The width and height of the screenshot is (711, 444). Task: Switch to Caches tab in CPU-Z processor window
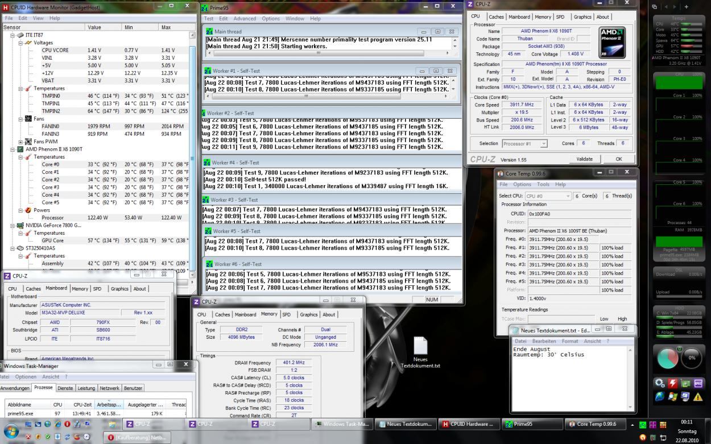click(497, 17)
